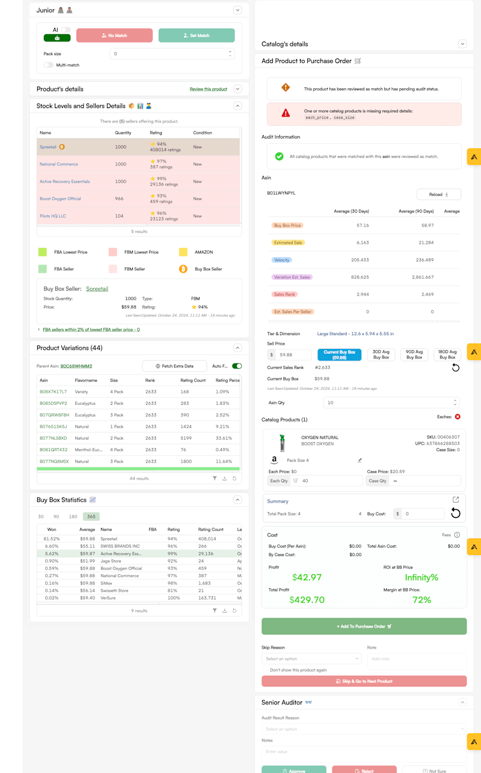Image resolution: width=481 pixels, height=773 pixels.
Task: Reset Buy Cost with circular arrow icon
Action: tap(456, 514)
